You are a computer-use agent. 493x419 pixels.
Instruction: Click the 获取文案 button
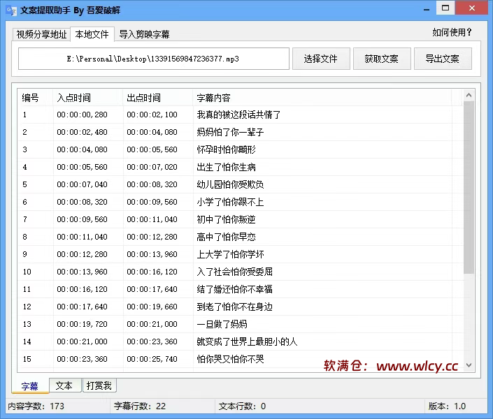[x=382, y=59]
